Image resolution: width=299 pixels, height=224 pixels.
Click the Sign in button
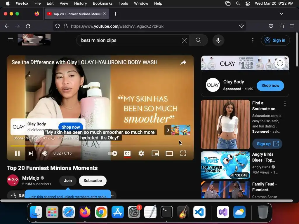tap(275, 40)
